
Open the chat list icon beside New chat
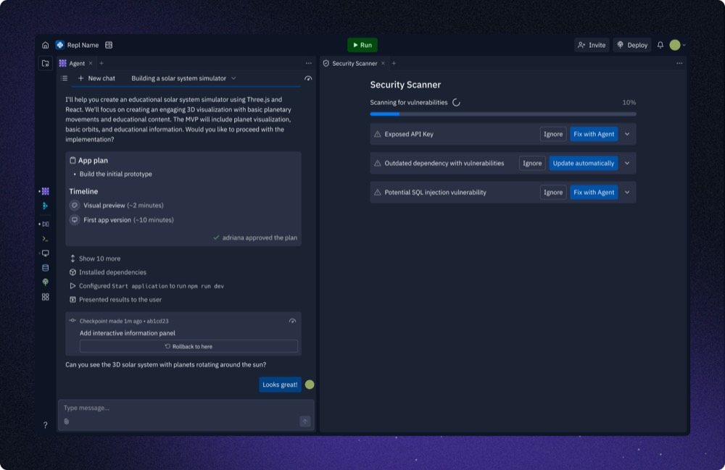[65, 78]
